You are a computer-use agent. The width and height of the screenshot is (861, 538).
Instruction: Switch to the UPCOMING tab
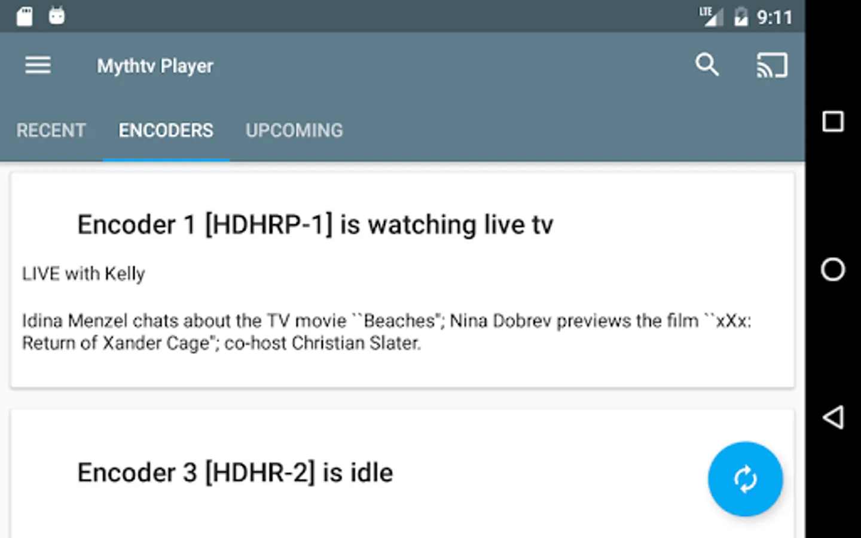[x=294, y=130]
